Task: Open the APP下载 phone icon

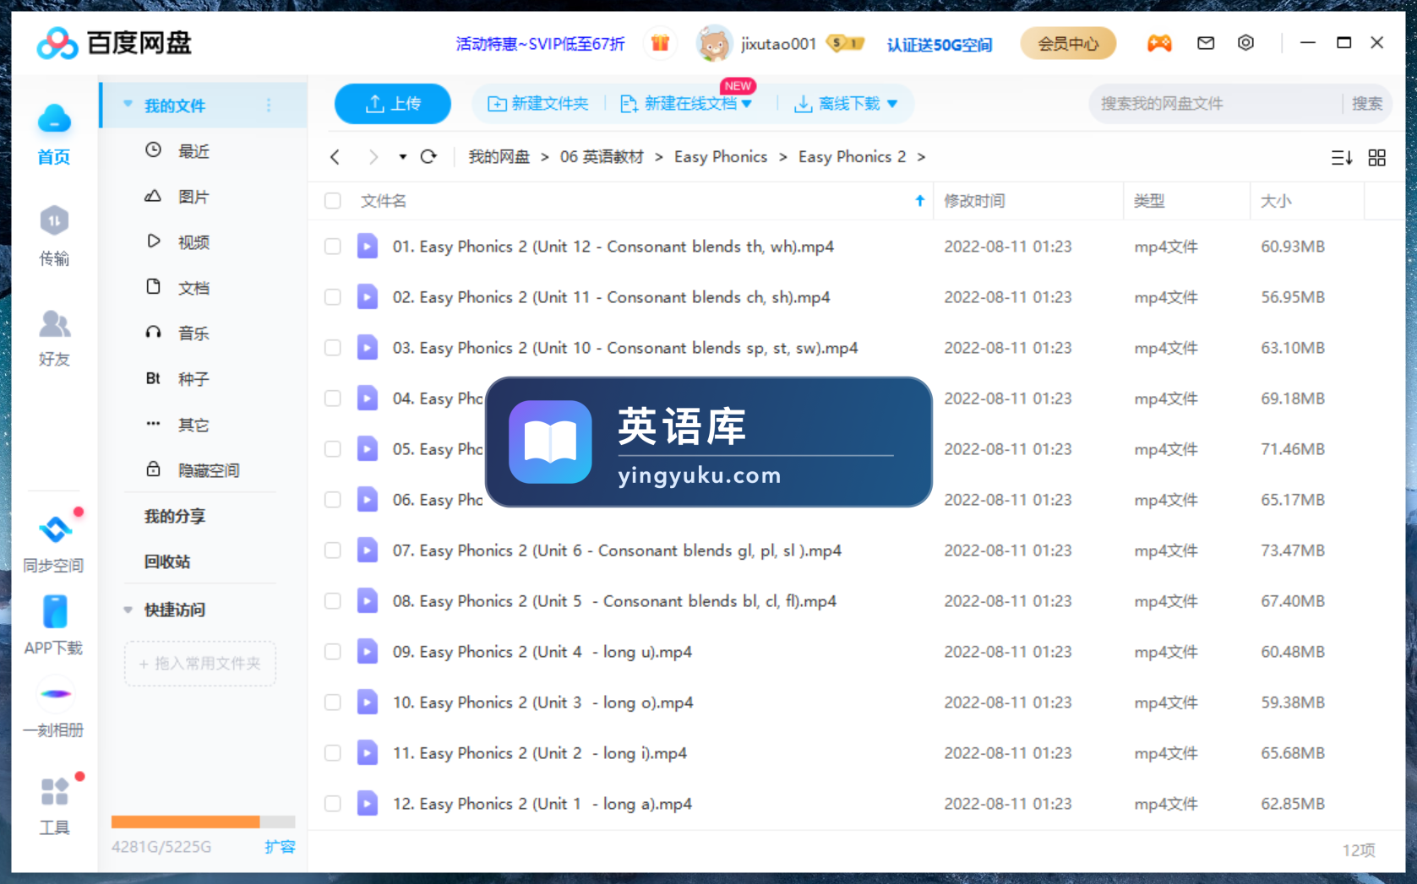Action: pos(55,612)
